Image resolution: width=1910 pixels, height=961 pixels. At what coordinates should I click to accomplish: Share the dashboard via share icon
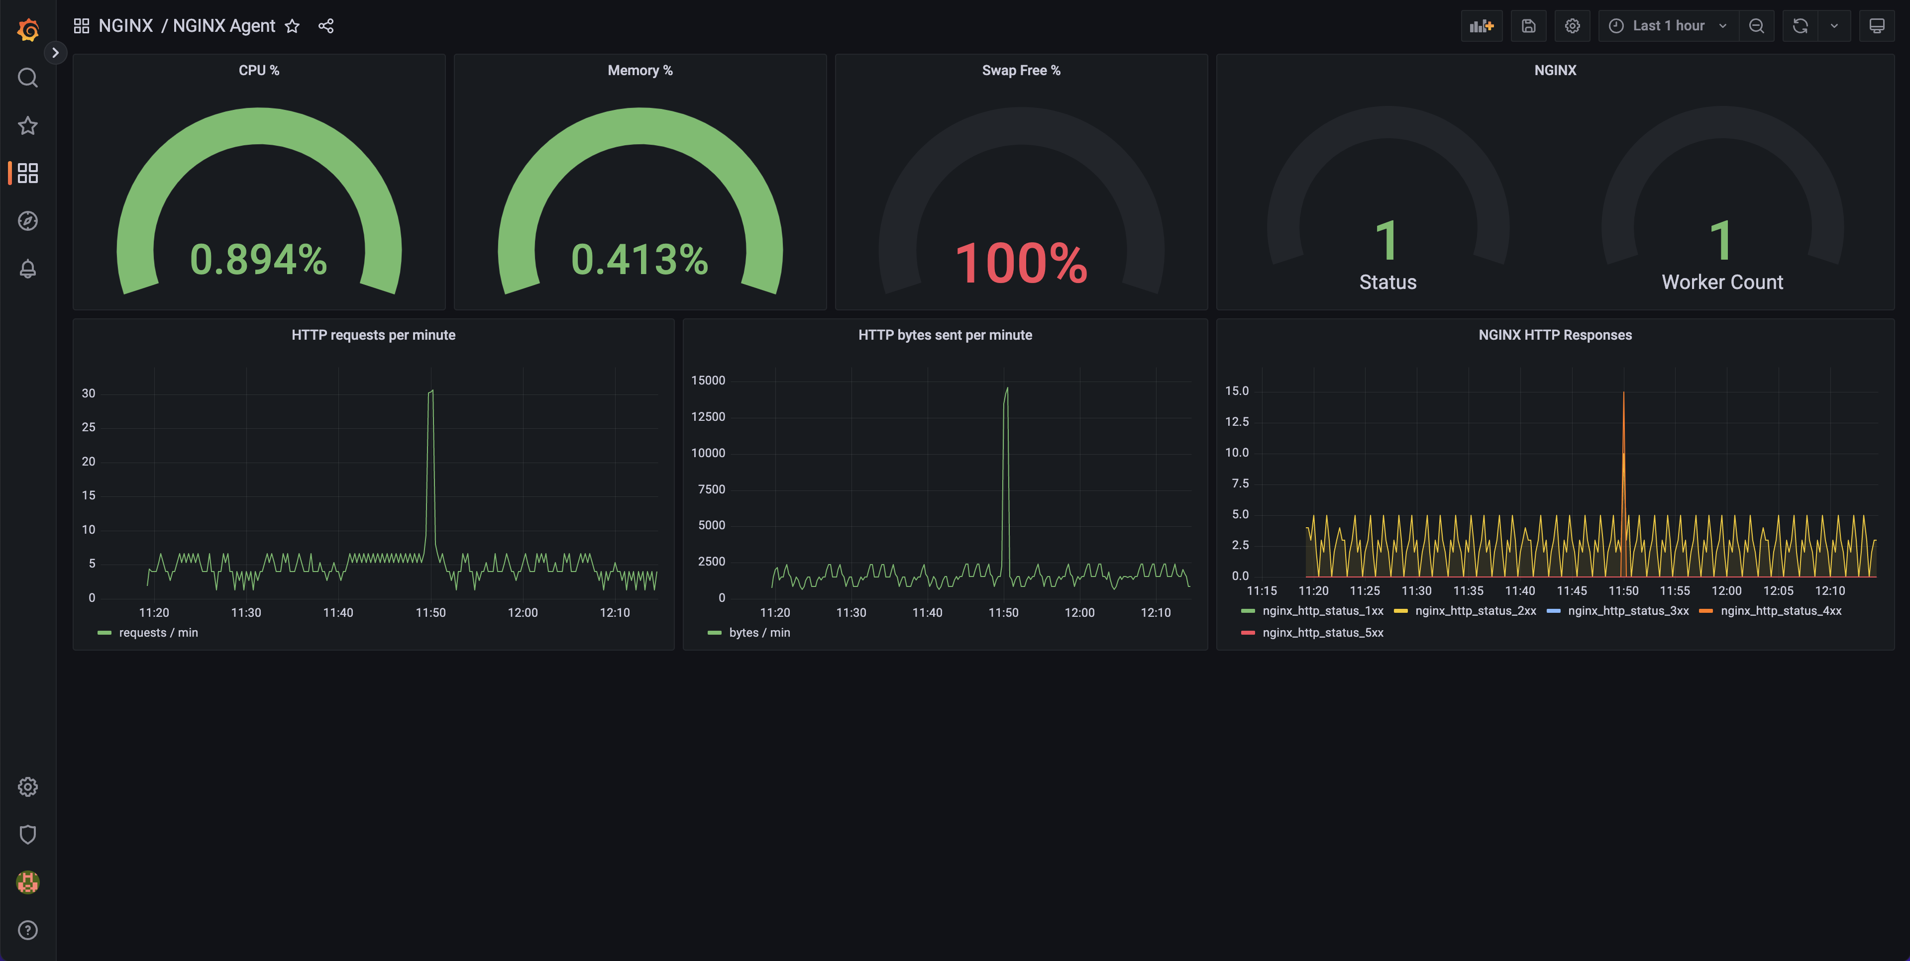(x=326, y=26)
